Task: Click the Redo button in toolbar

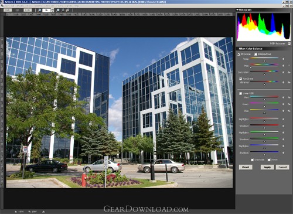Action: click(x=28, y=10)
